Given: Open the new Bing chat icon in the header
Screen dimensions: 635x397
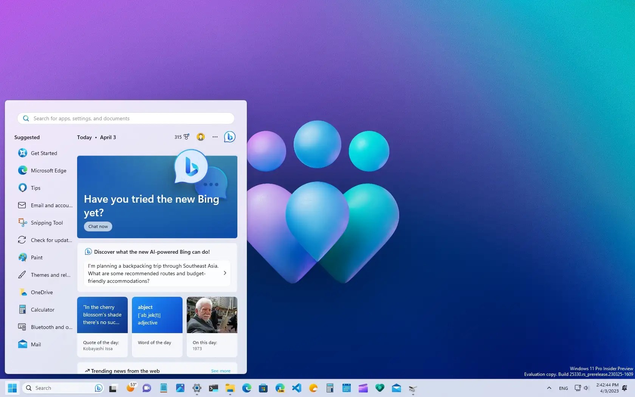Looking at the screenshot, I should (x=229, y=137).
